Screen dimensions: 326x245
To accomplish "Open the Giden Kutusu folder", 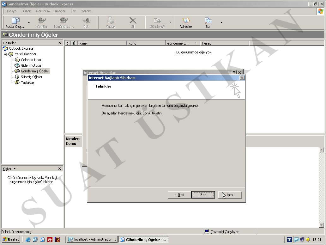I will [x=31, y=65].
